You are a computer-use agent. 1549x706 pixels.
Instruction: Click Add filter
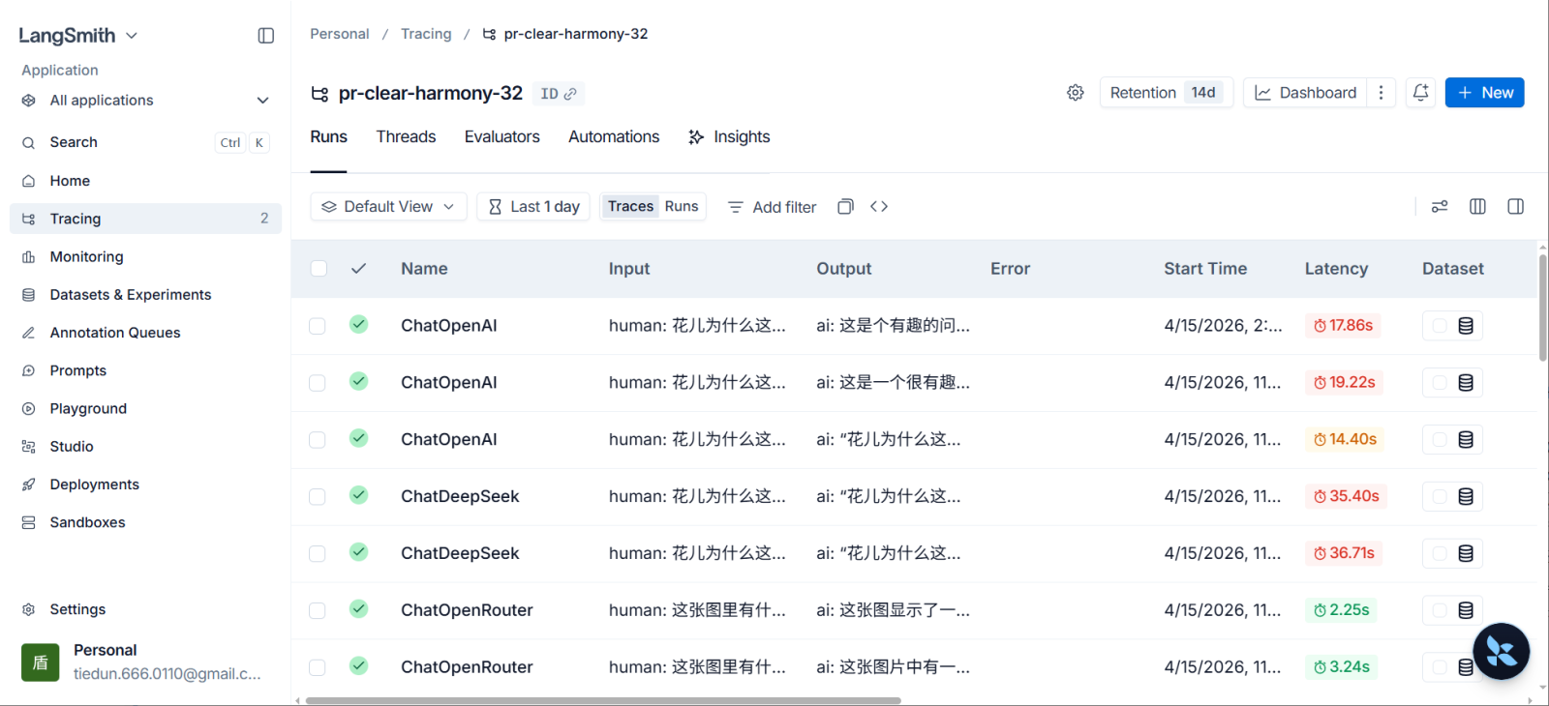[772, 207]
